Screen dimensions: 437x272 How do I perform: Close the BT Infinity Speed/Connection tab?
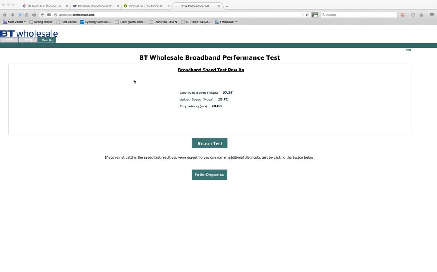(118, 6)
